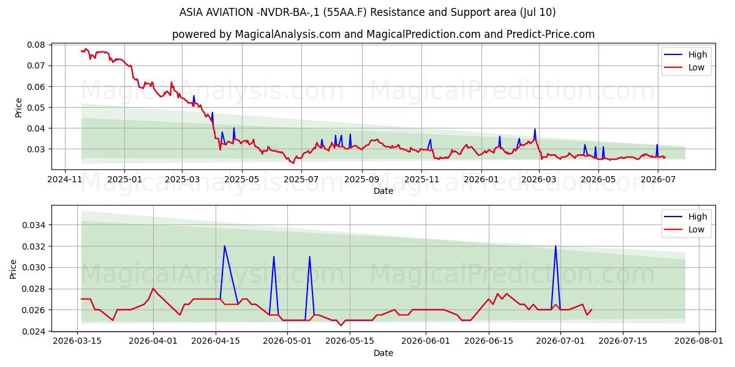Click the '2026-03' tick label
Screen dimensions: 735x367
(x=538, y=179)
